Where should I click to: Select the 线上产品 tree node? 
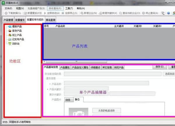tap(17, 35)
